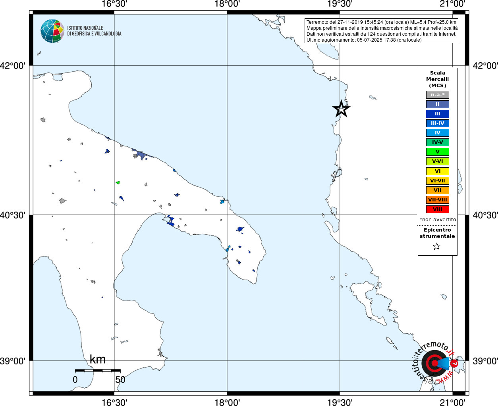The height and width of the screenshot is (406, 498).
Task: Click the green intensity V locality marker
Action: [118, 182]
